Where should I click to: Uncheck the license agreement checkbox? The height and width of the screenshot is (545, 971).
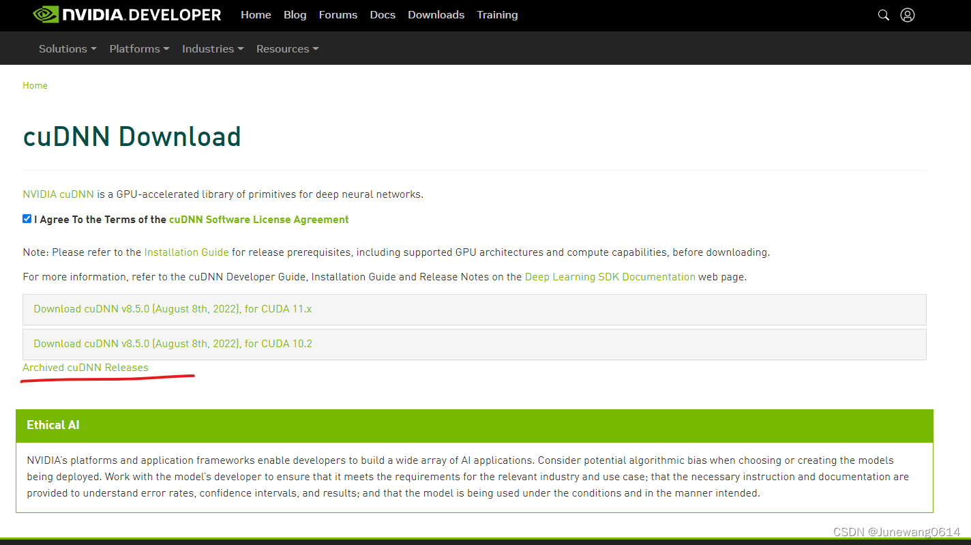[x=27, y=219]
